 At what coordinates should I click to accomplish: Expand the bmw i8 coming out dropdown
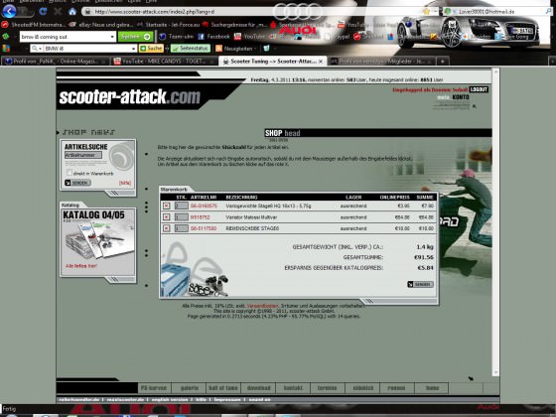click(x=112, y=37)
